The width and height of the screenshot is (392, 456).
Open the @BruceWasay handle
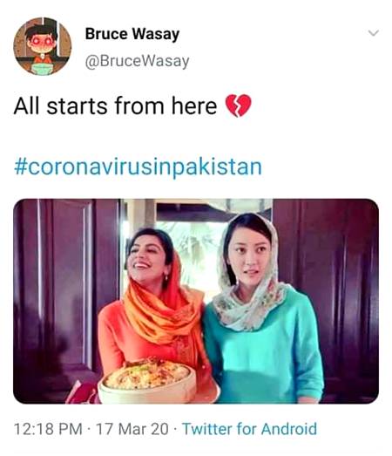(137, 61)
